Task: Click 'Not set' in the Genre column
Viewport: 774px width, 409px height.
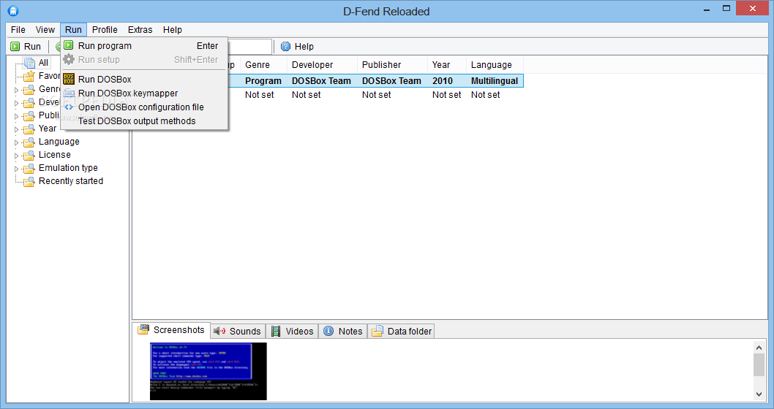Action: tap(259, 95)
